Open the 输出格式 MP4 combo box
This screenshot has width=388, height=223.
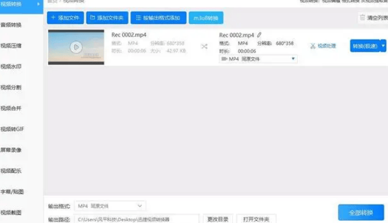pyautogui.click(x=110, y=206)
